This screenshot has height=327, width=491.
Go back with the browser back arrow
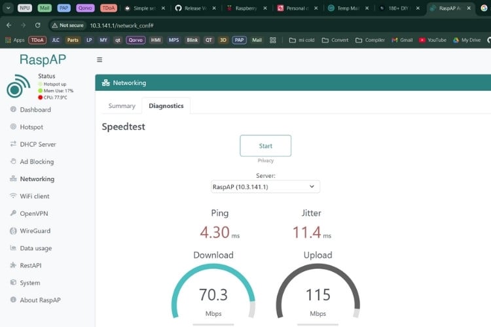coord(9,26)
